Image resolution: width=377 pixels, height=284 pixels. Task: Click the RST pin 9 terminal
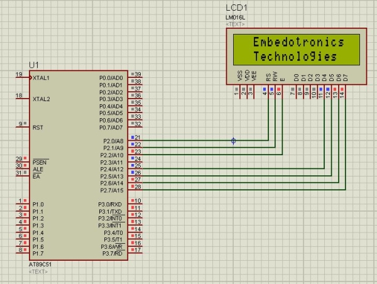23,126
